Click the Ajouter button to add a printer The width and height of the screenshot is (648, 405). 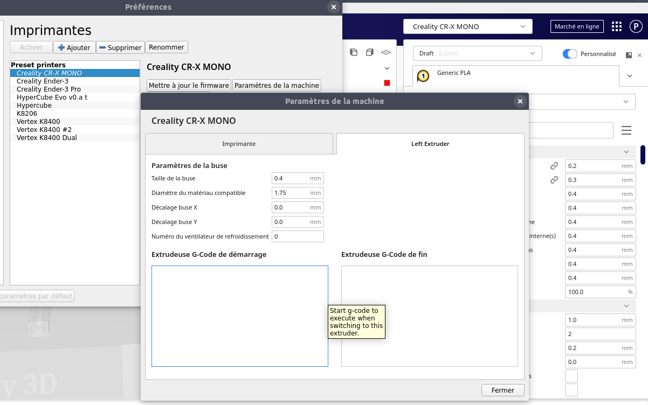pos(74,47)
